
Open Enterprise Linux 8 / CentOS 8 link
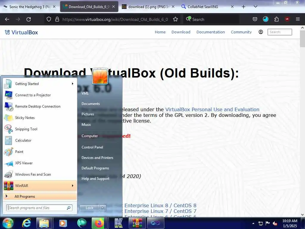160,205
